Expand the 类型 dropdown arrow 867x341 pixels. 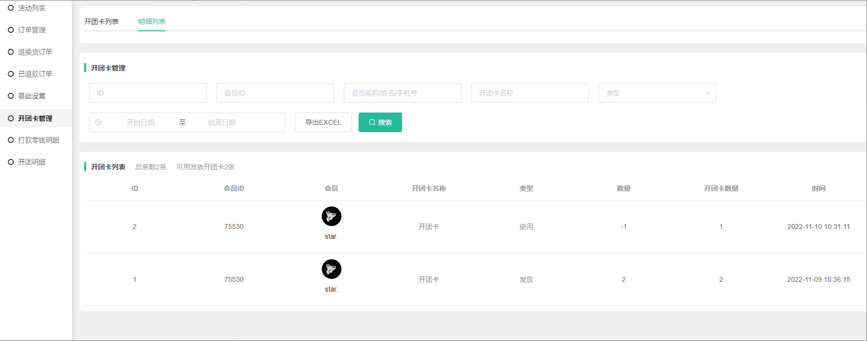[707, 93]
